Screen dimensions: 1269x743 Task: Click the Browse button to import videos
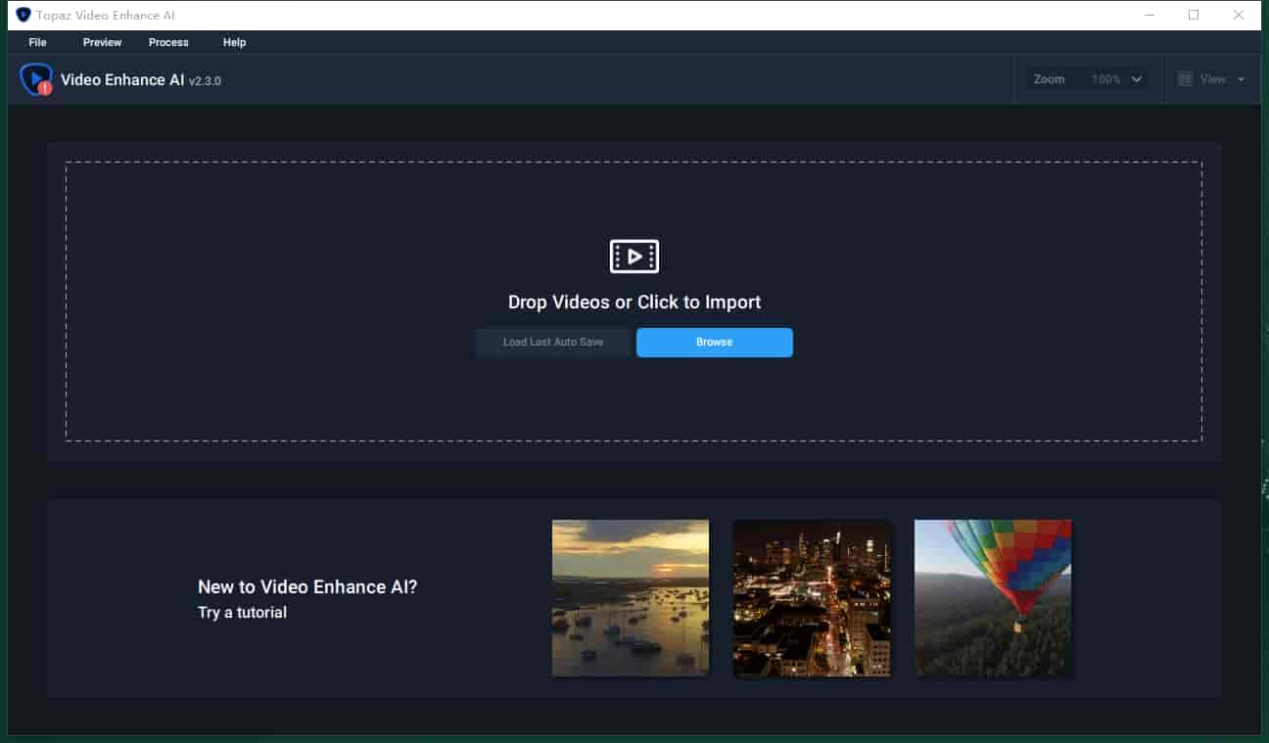coord(714,342)
